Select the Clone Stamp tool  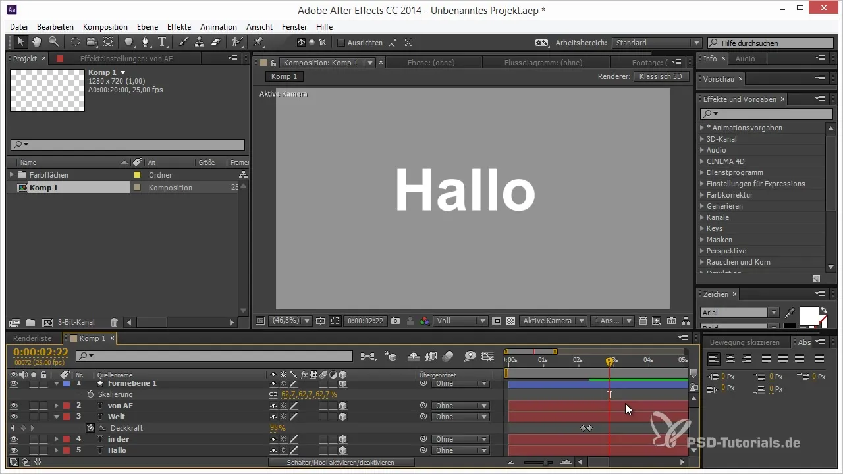point(200,42)
